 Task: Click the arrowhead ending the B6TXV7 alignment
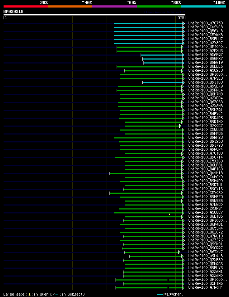pyautogui.click(x=179, y=252)
